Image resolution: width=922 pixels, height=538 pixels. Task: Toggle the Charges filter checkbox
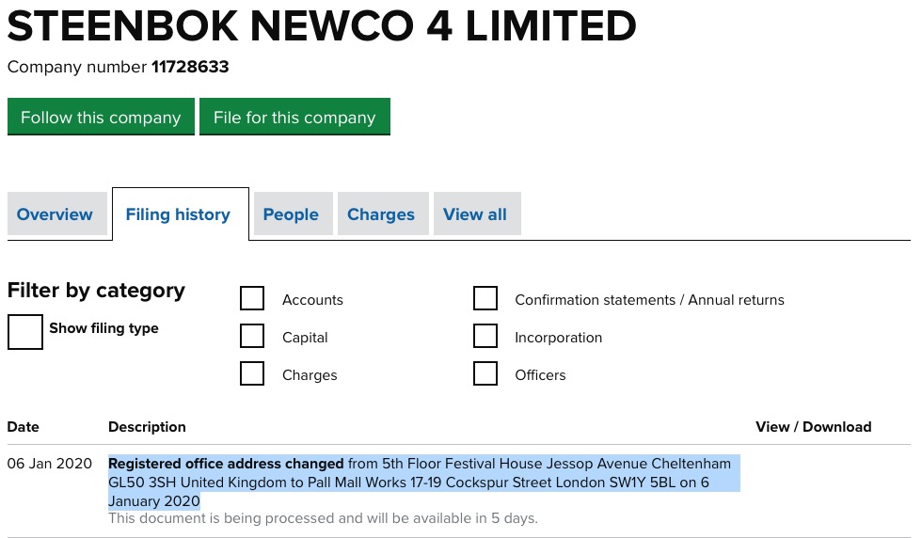(252, 374)
